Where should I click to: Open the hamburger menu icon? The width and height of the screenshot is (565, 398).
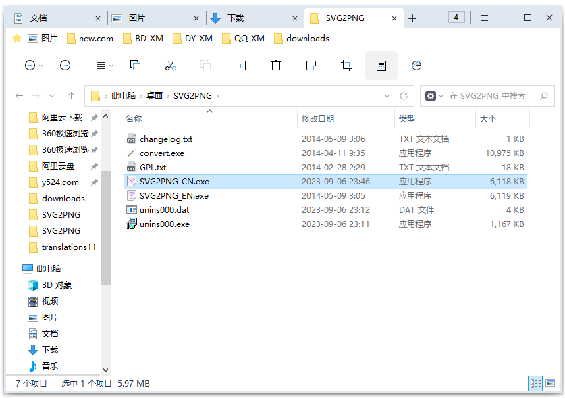[485, 18]
